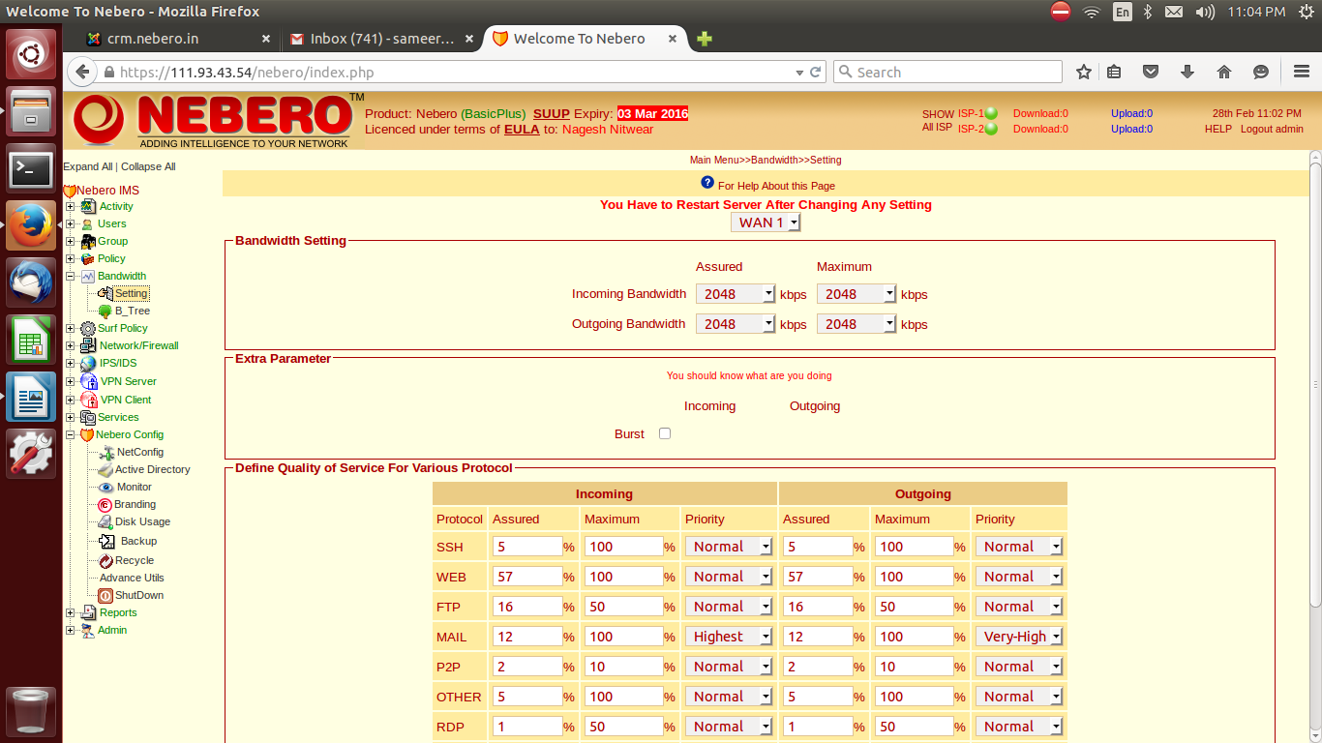Screen dimensions: 1322x743
Task: Click the SHOW All ISP link
Action: [x=938, y=121]
